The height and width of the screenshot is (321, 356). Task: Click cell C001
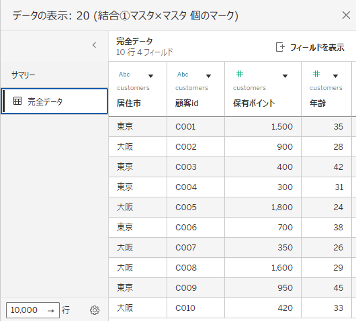[195, 127]
